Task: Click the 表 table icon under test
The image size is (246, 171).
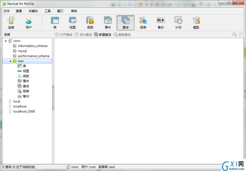Action: pyautogui.click(x=20, y=66)
